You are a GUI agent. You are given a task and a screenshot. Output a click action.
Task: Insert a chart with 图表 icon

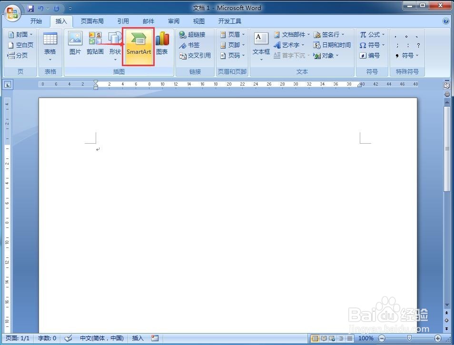(x=162, y=43)
